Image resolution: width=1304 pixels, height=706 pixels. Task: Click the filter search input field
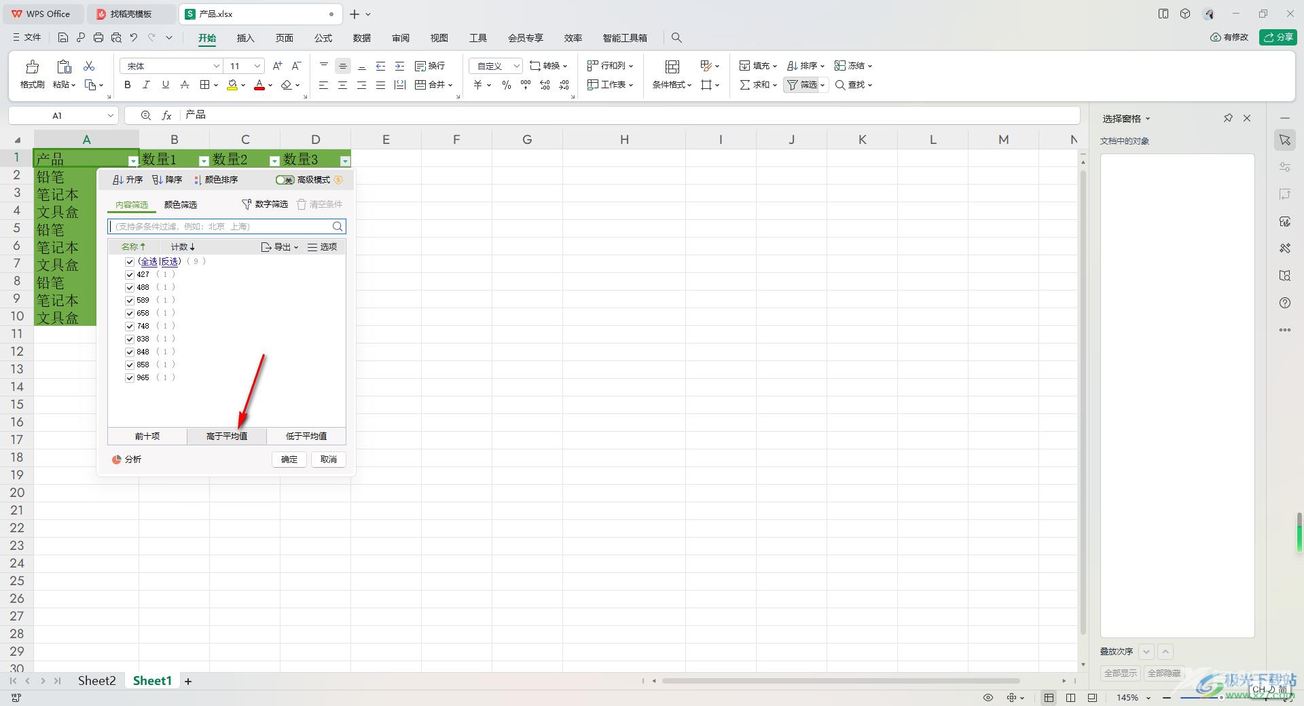pos(227,227)
